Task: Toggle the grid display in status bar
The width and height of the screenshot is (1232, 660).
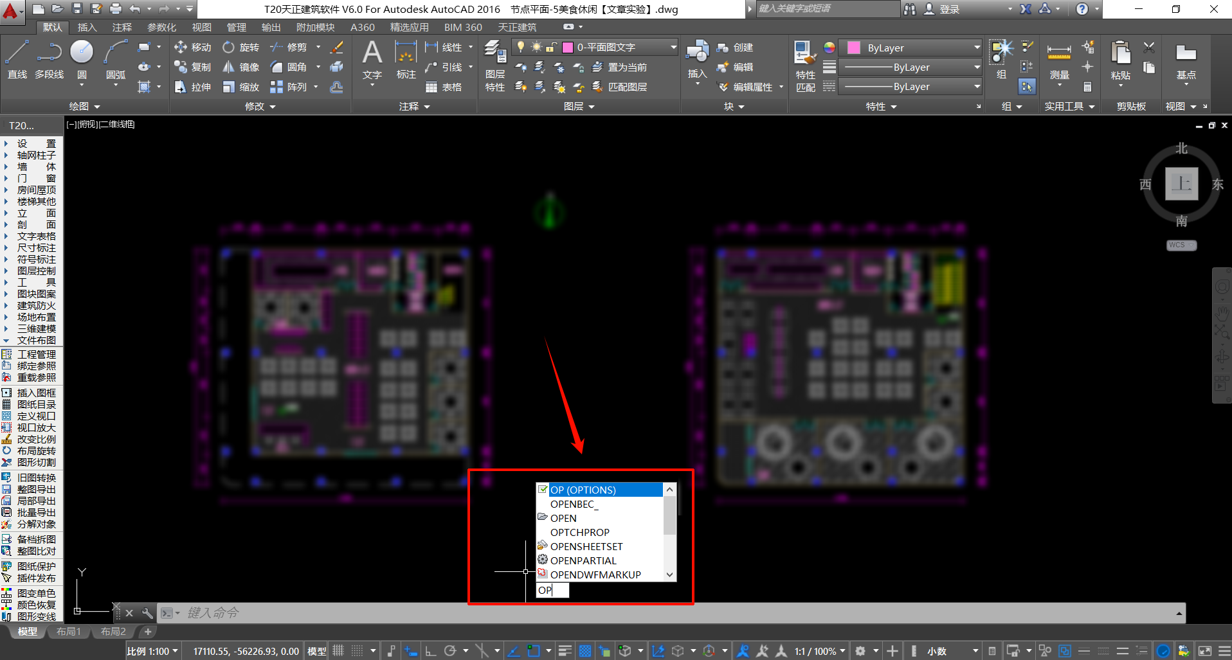Action: tap(338, 651)
